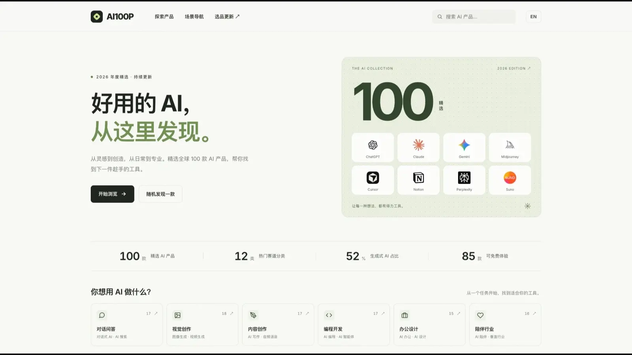The image size is (632, 355).
Task: Click the 热门赛道分类 stat label
Action: point(272,256)
